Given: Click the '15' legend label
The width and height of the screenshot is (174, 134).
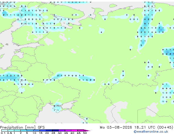Looking at the screenshot, I should point(41,133).
